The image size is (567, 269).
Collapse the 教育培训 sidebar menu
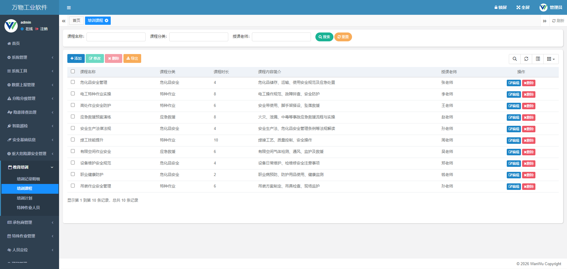click(30, 167)
